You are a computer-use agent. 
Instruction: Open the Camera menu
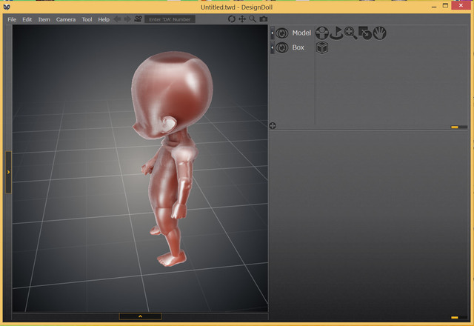pos(66,19)
